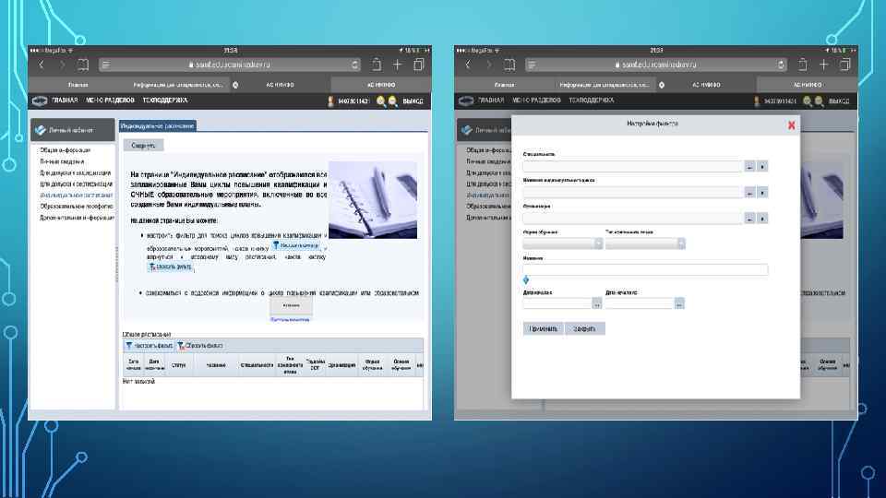Click ГЛАВНАЯ in left screenshot site menu

65,100
